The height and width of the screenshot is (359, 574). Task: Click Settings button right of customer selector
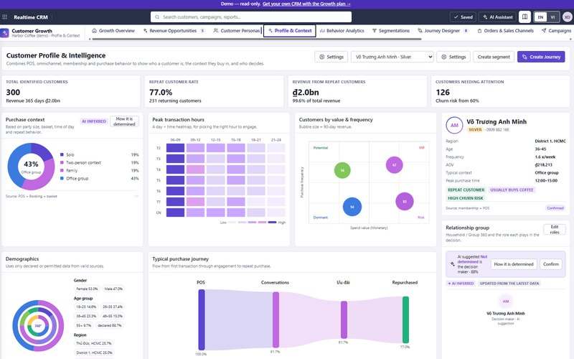[x=453, y=57]
